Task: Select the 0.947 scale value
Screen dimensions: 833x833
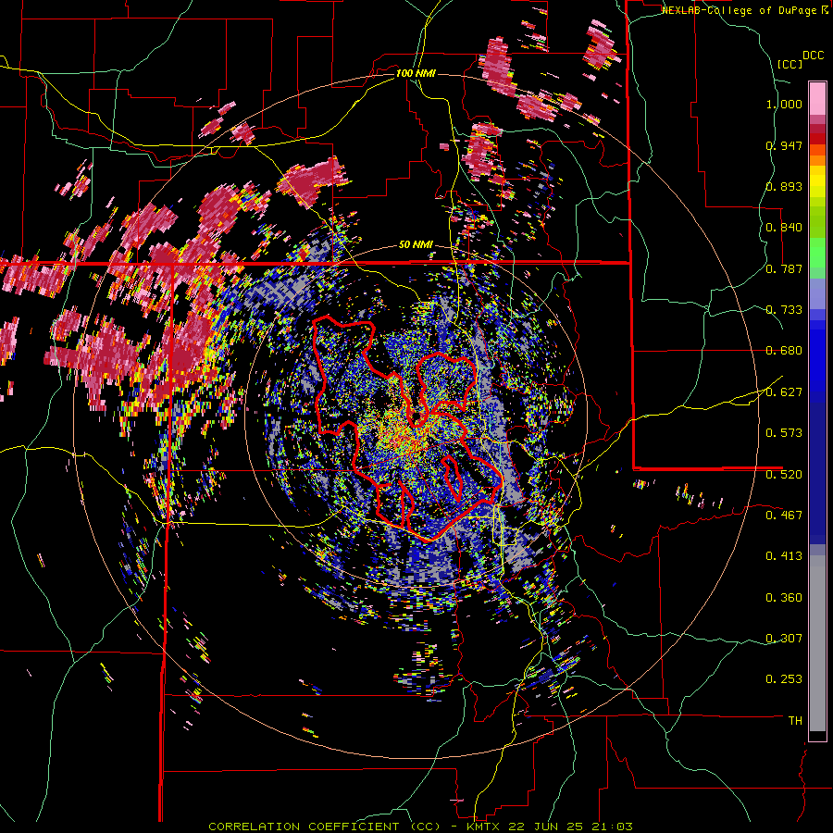Action: (x=784, y=145)
